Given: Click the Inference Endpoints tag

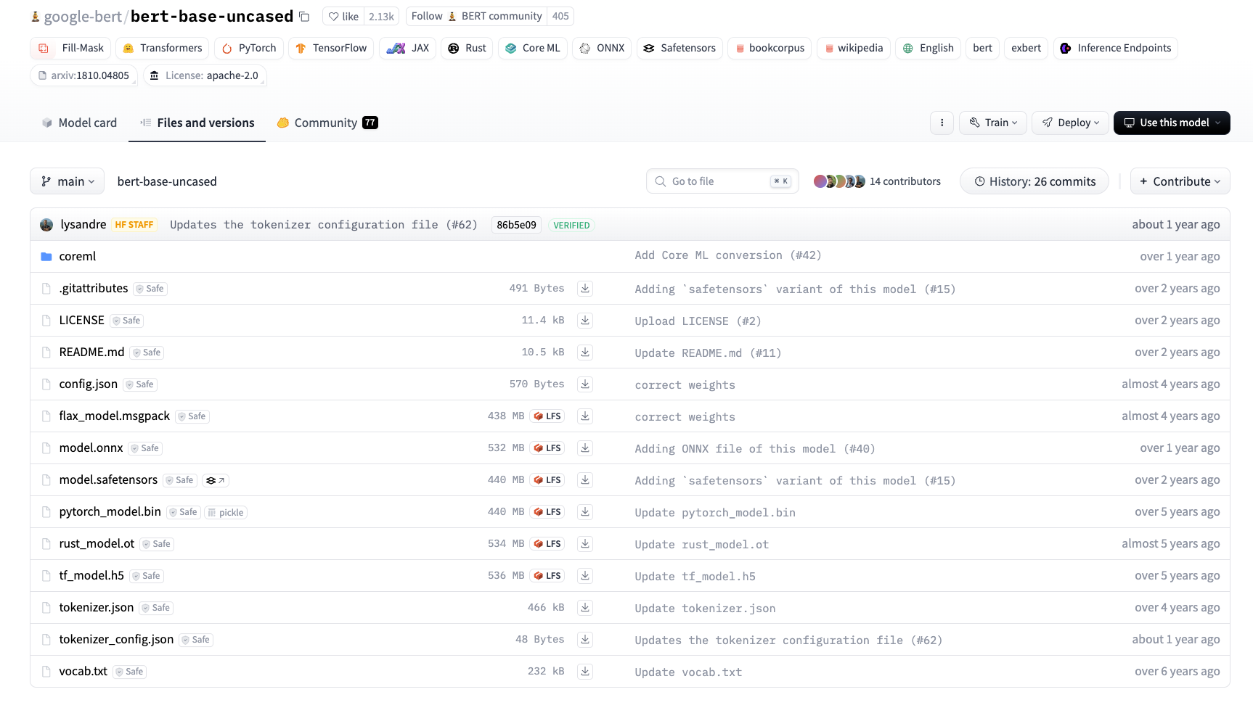Looking at the screenshot, I should [1115, 48].
